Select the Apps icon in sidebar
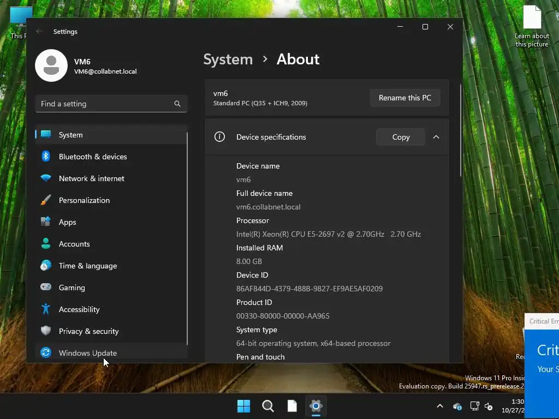Viewport: 559px width, 419px height. point(46,222)
